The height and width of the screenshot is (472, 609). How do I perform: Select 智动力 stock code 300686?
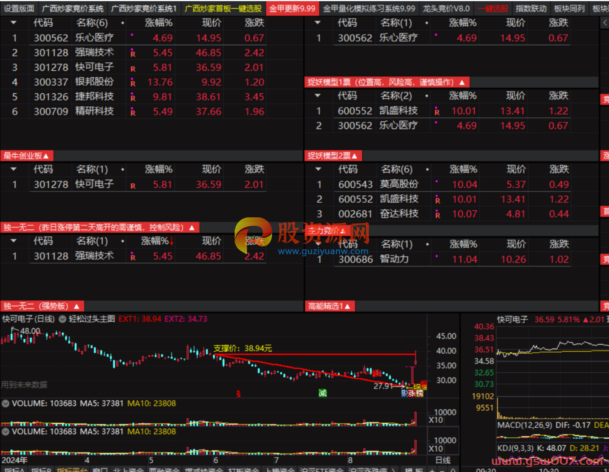point(355,259)
